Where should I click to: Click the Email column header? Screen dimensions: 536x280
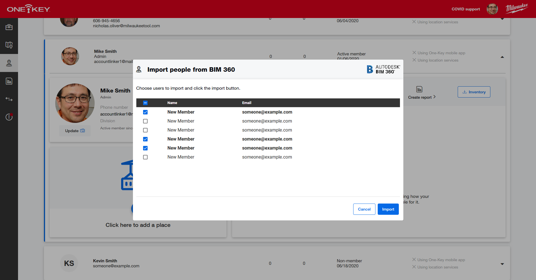pos(247,103)
